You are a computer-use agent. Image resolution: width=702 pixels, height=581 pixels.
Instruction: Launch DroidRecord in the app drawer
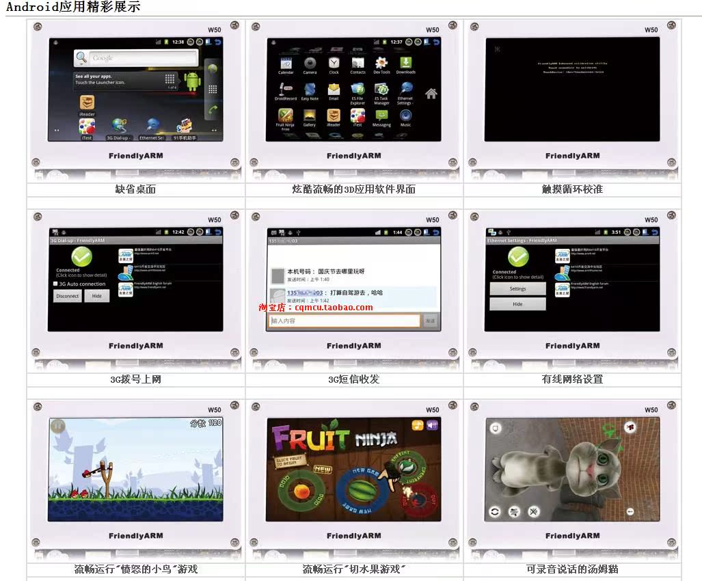pos(286,92)
